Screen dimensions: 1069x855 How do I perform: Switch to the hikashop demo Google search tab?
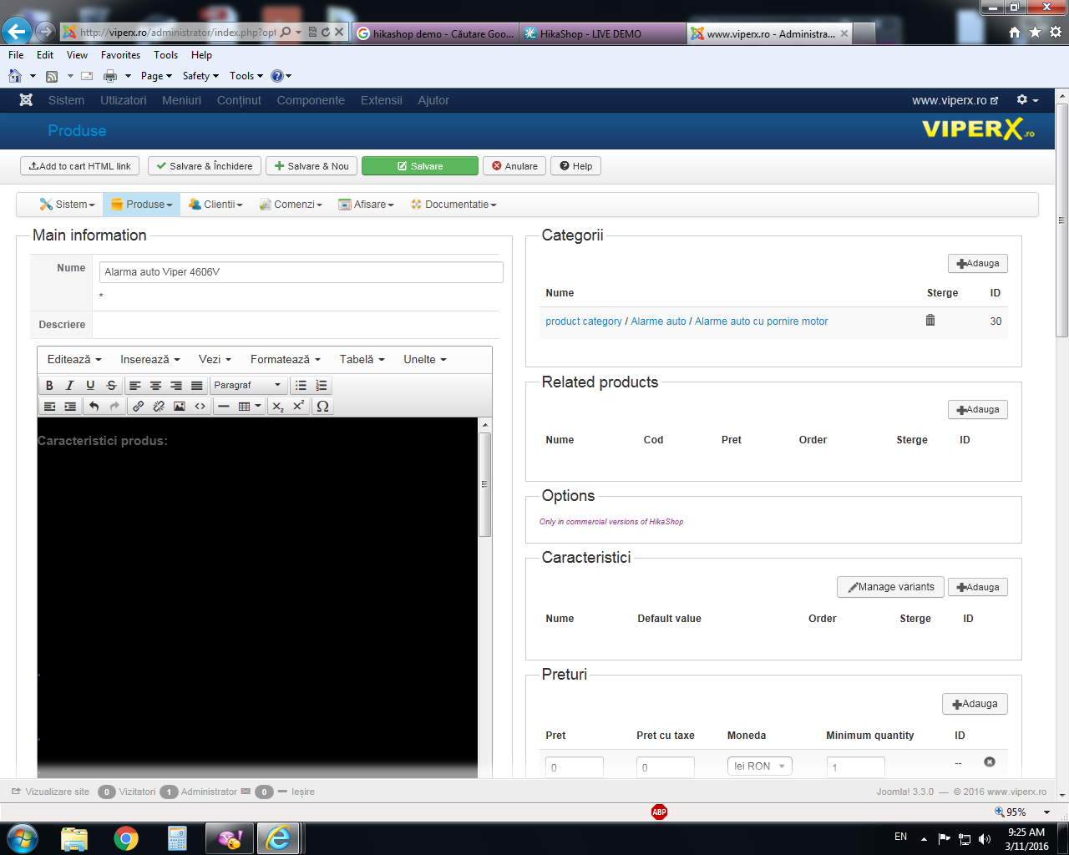[435, 33]
